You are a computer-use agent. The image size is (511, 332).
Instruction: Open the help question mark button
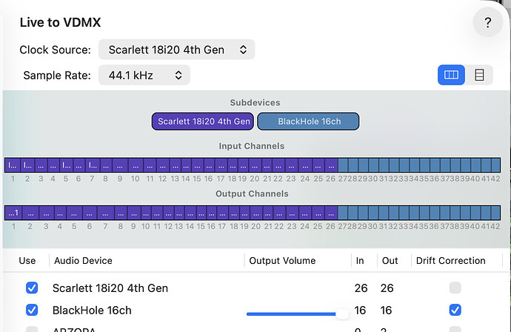(487, 22)
